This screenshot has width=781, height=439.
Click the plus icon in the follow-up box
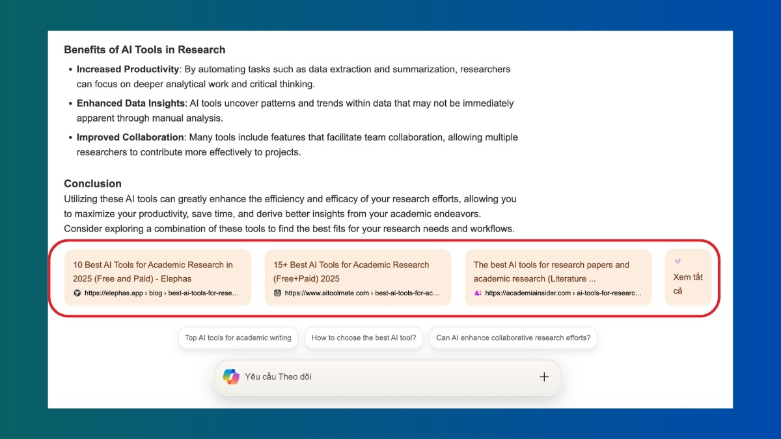(544, 377)
